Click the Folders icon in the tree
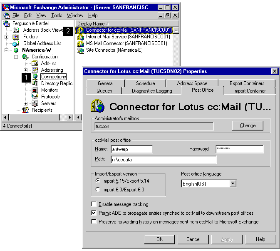This screenshot has width=280, height=251. tap(16, 37)
